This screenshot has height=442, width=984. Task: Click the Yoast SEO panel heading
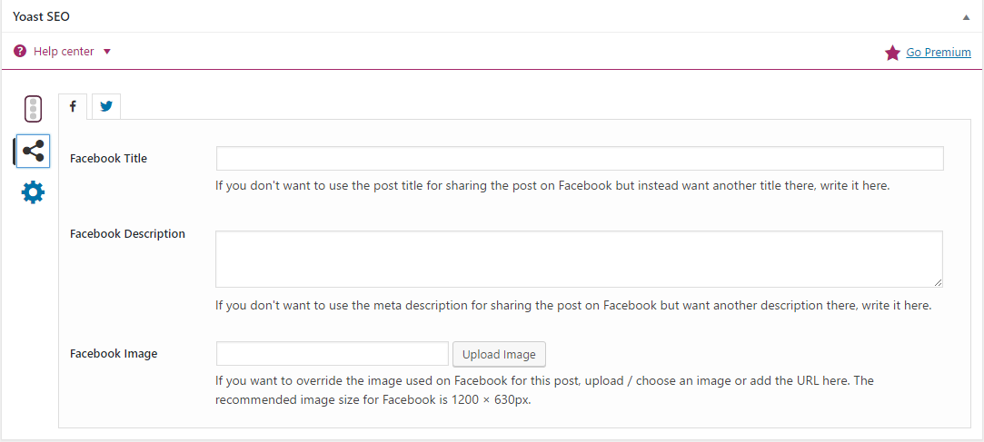click(x=41, y=17)
